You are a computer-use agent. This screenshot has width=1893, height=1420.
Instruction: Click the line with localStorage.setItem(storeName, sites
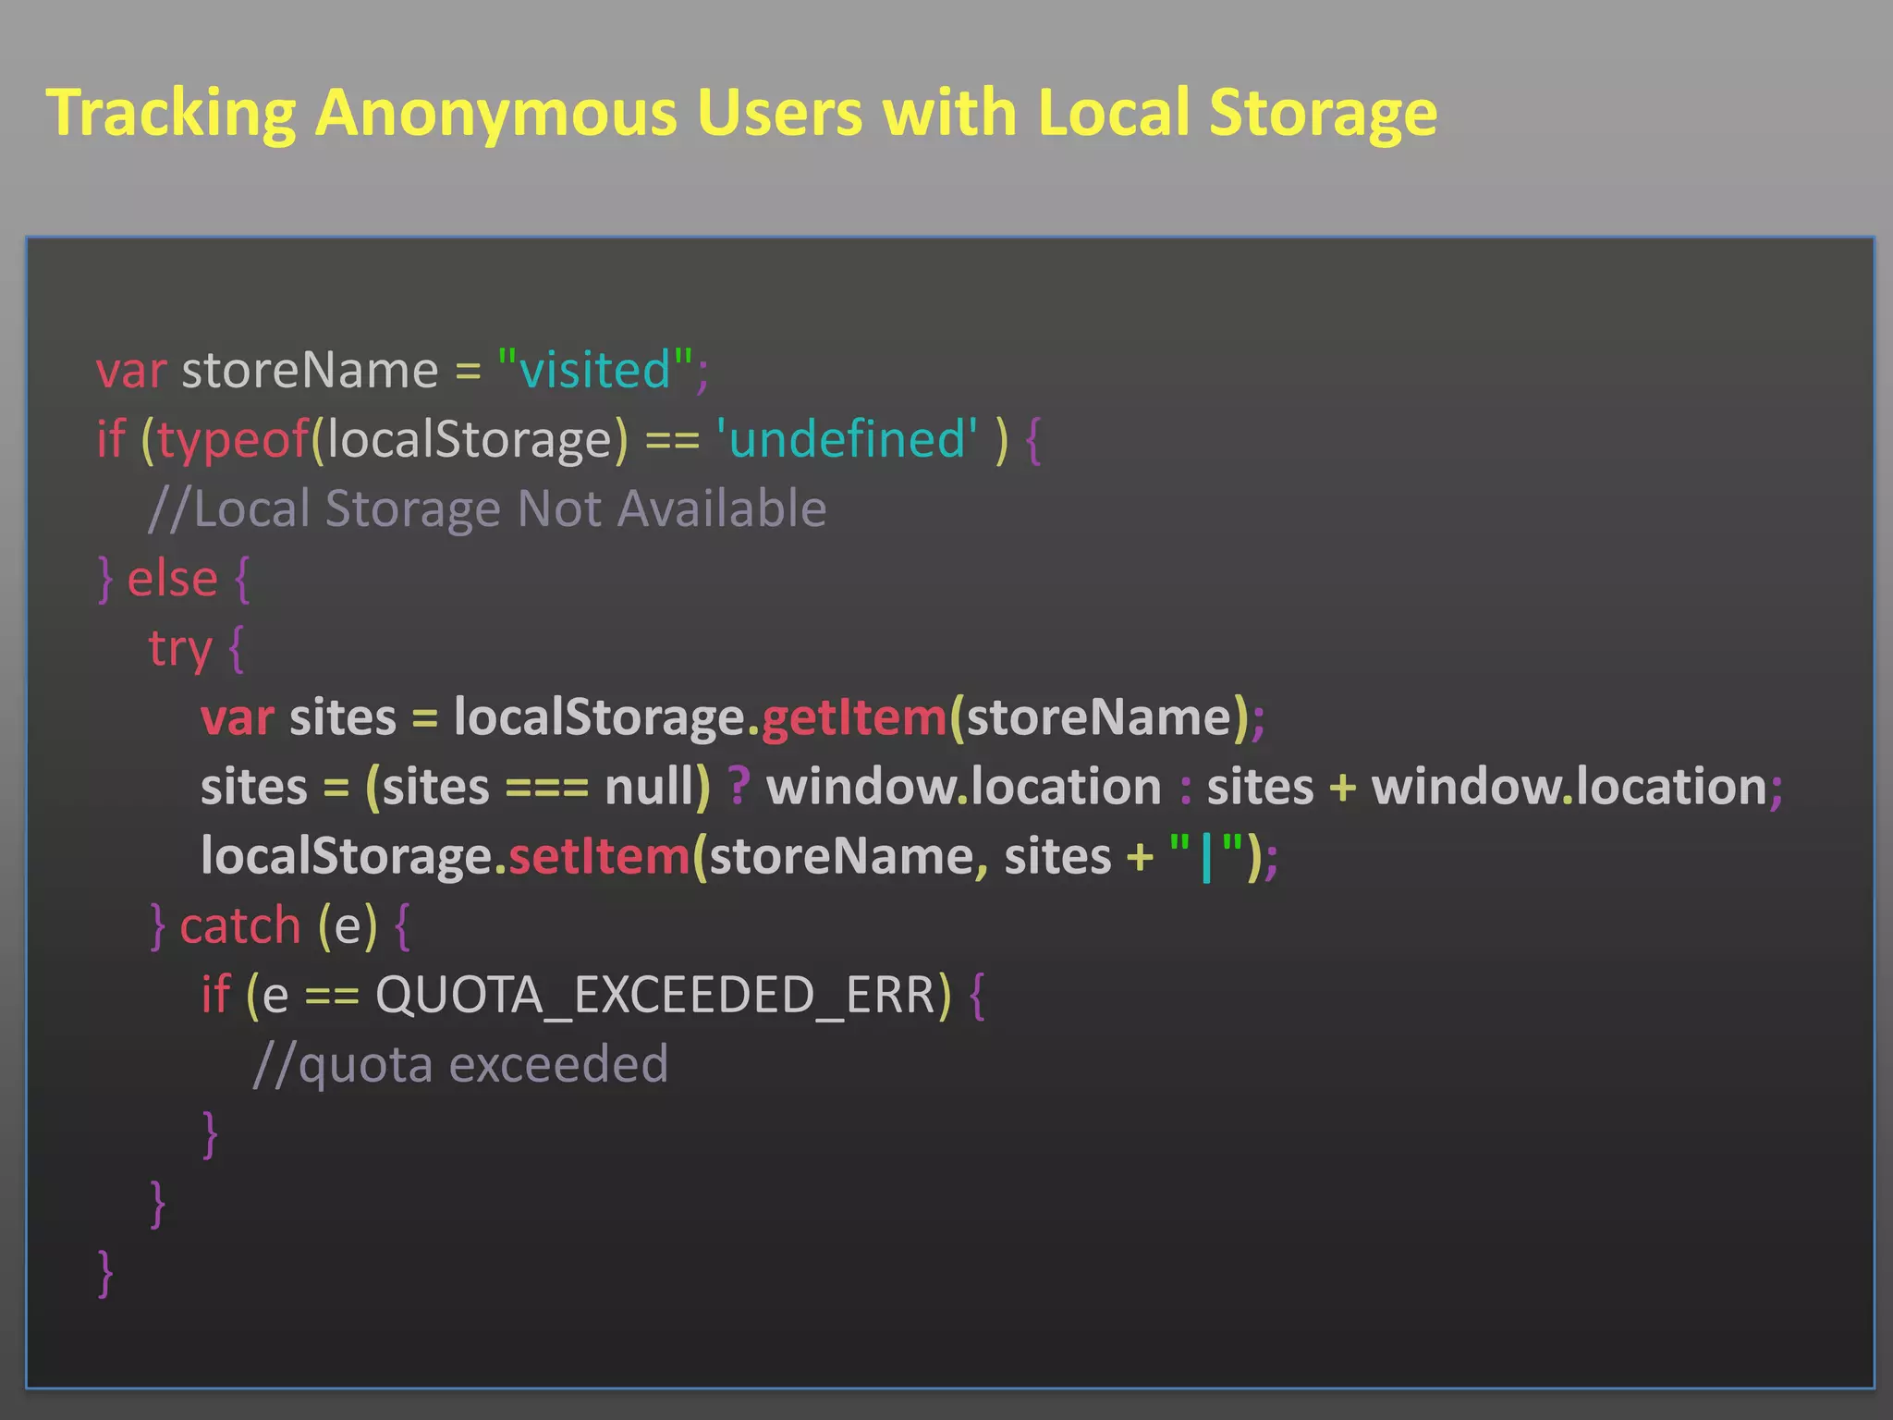739,857
